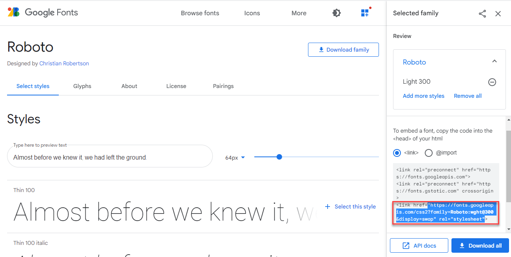Image resolution: width=511 pixels, height=257 pixels.
Task: Click the preconnect gstatic code line
Action: tap(444, 191)
